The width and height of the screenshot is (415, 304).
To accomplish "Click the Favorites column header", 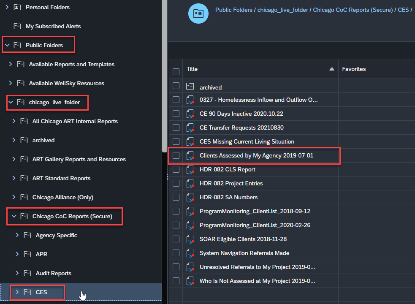I will click(x=354, y=69).
